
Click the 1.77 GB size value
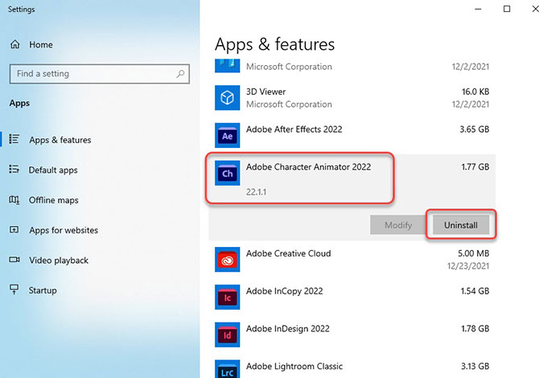point(475,167)
